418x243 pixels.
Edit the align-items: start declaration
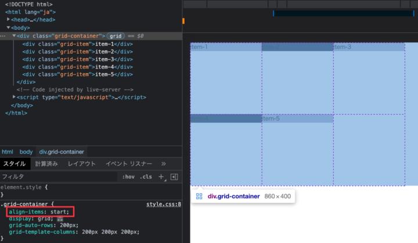[x=39, y=212]
